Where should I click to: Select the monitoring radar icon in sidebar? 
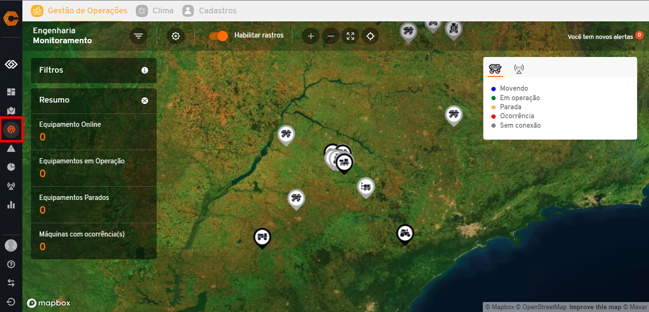pyautogui.click(x=11, y=129)
